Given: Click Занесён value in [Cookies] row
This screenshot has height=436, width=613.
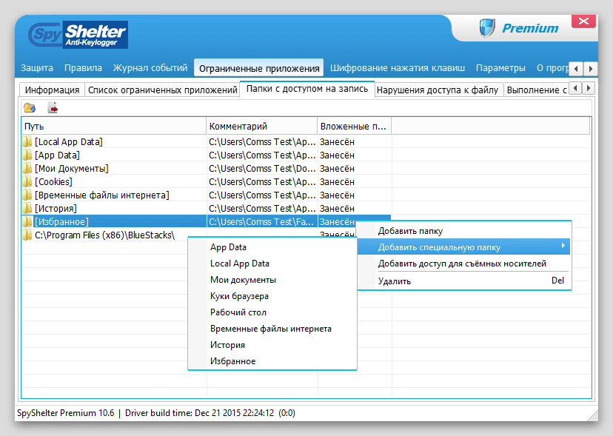Looking at the screenshot, I should click(x=337, y=181).
